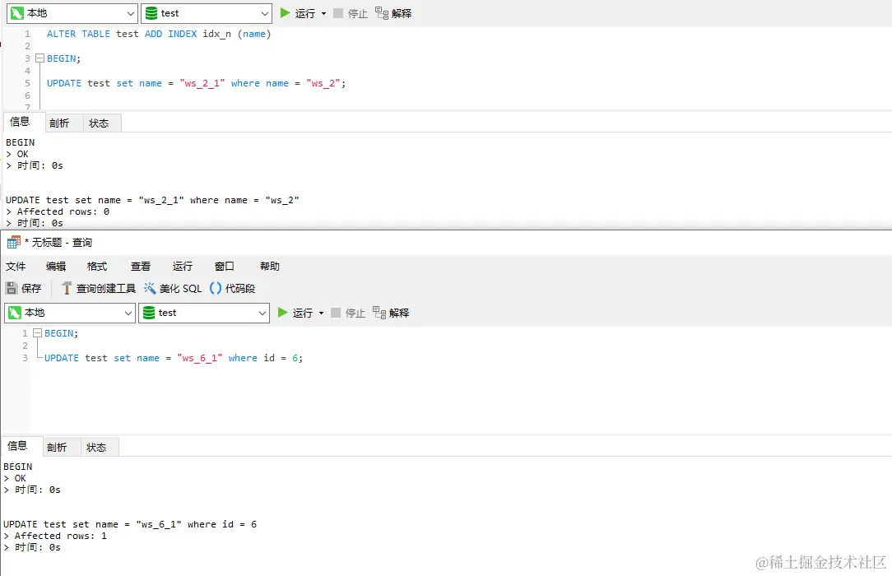The height and width of the screenshot is (576, 892).
Task: Open the test database dropdown in lower window
Action: [203, 313]
